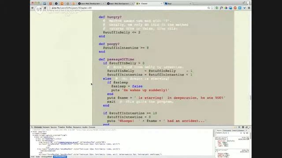
Task: Click the browser back arrow
Action: [33, 8]
